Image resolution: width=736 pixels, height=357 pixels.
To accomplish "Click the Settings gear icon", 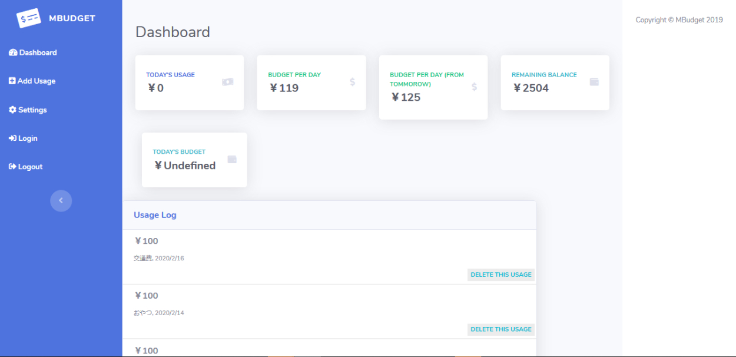I will point(12,110).
